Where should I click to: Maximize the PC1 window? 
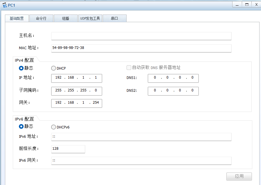[247, 5]
